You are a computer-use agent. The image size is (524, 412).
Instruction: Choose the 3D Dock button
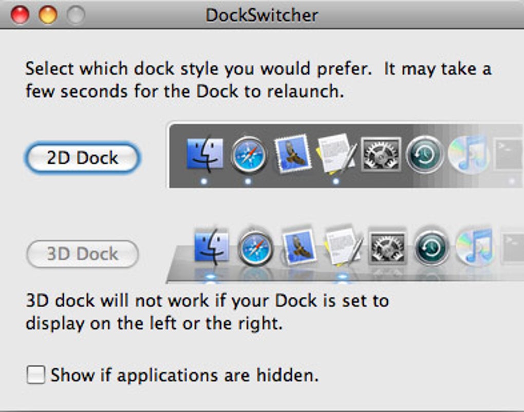click(x=82, y=254)
